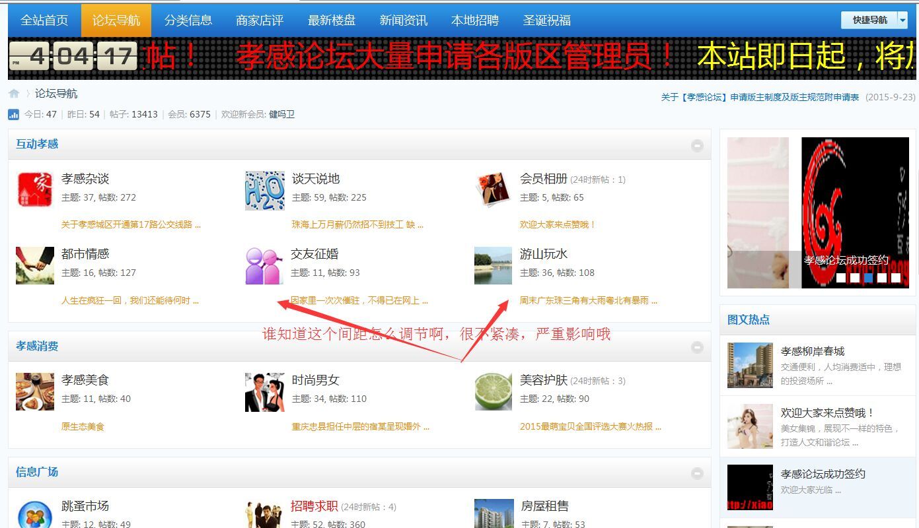Open the 谈天说地 forum title link
919x528 pixels.
(x=316, y=179)
